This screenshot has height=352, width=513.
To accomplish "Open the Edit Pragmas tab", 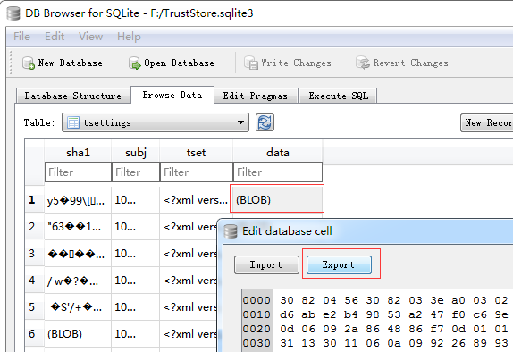I will tap(256, 96).
